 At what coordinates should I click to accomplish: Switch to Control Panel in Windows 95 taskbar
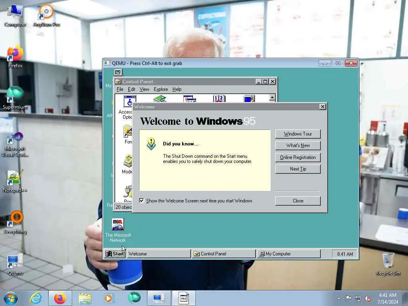pos(224,254)
